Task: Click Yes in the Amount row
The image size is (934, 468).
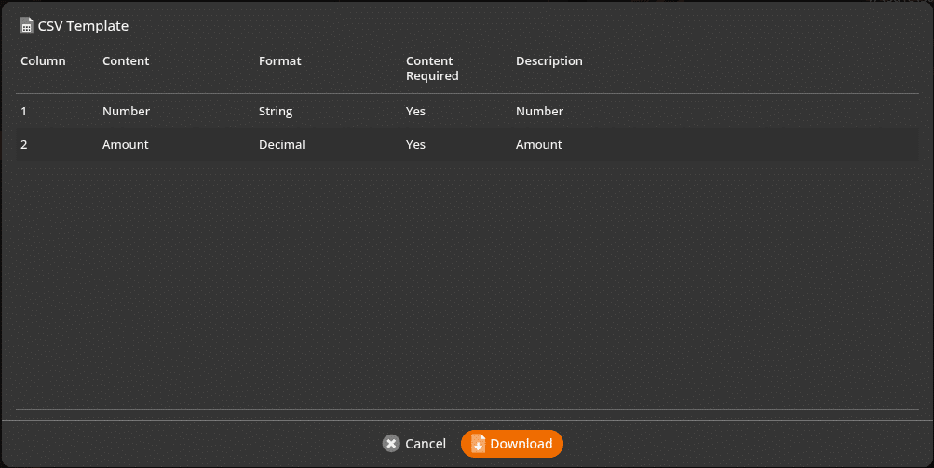Action: click(415, 145)
